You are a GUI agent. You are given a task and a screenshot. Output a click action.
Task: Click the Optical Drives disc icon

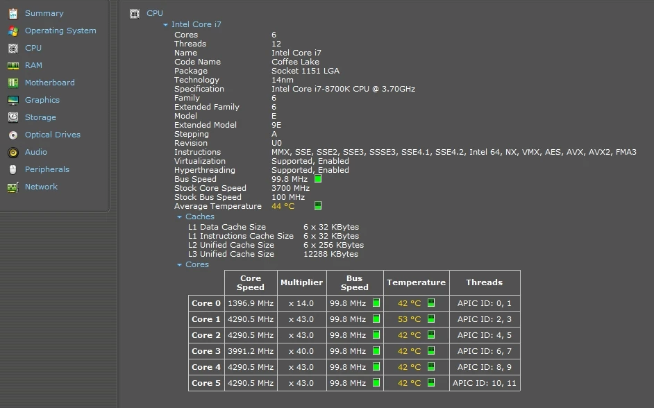tap(13, 135)
